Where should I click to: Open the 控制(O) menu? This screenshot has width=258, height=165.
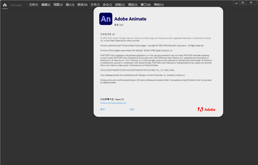120,5
